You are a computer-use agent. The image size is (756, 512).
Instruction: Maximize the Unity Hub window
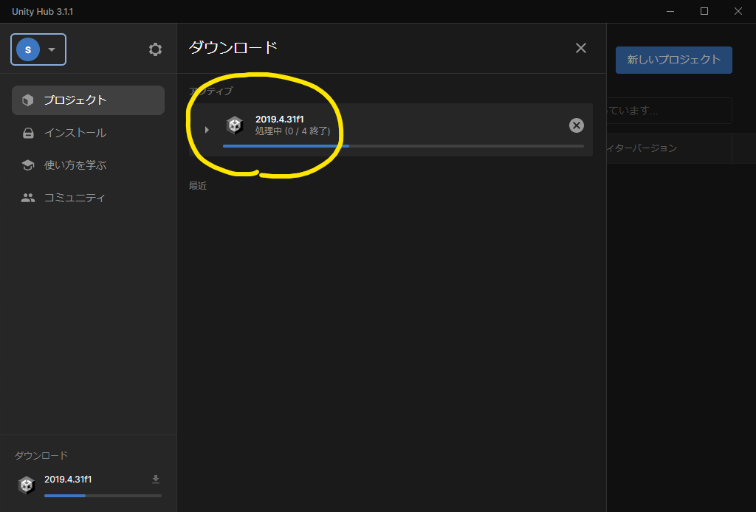click(704, 11)
